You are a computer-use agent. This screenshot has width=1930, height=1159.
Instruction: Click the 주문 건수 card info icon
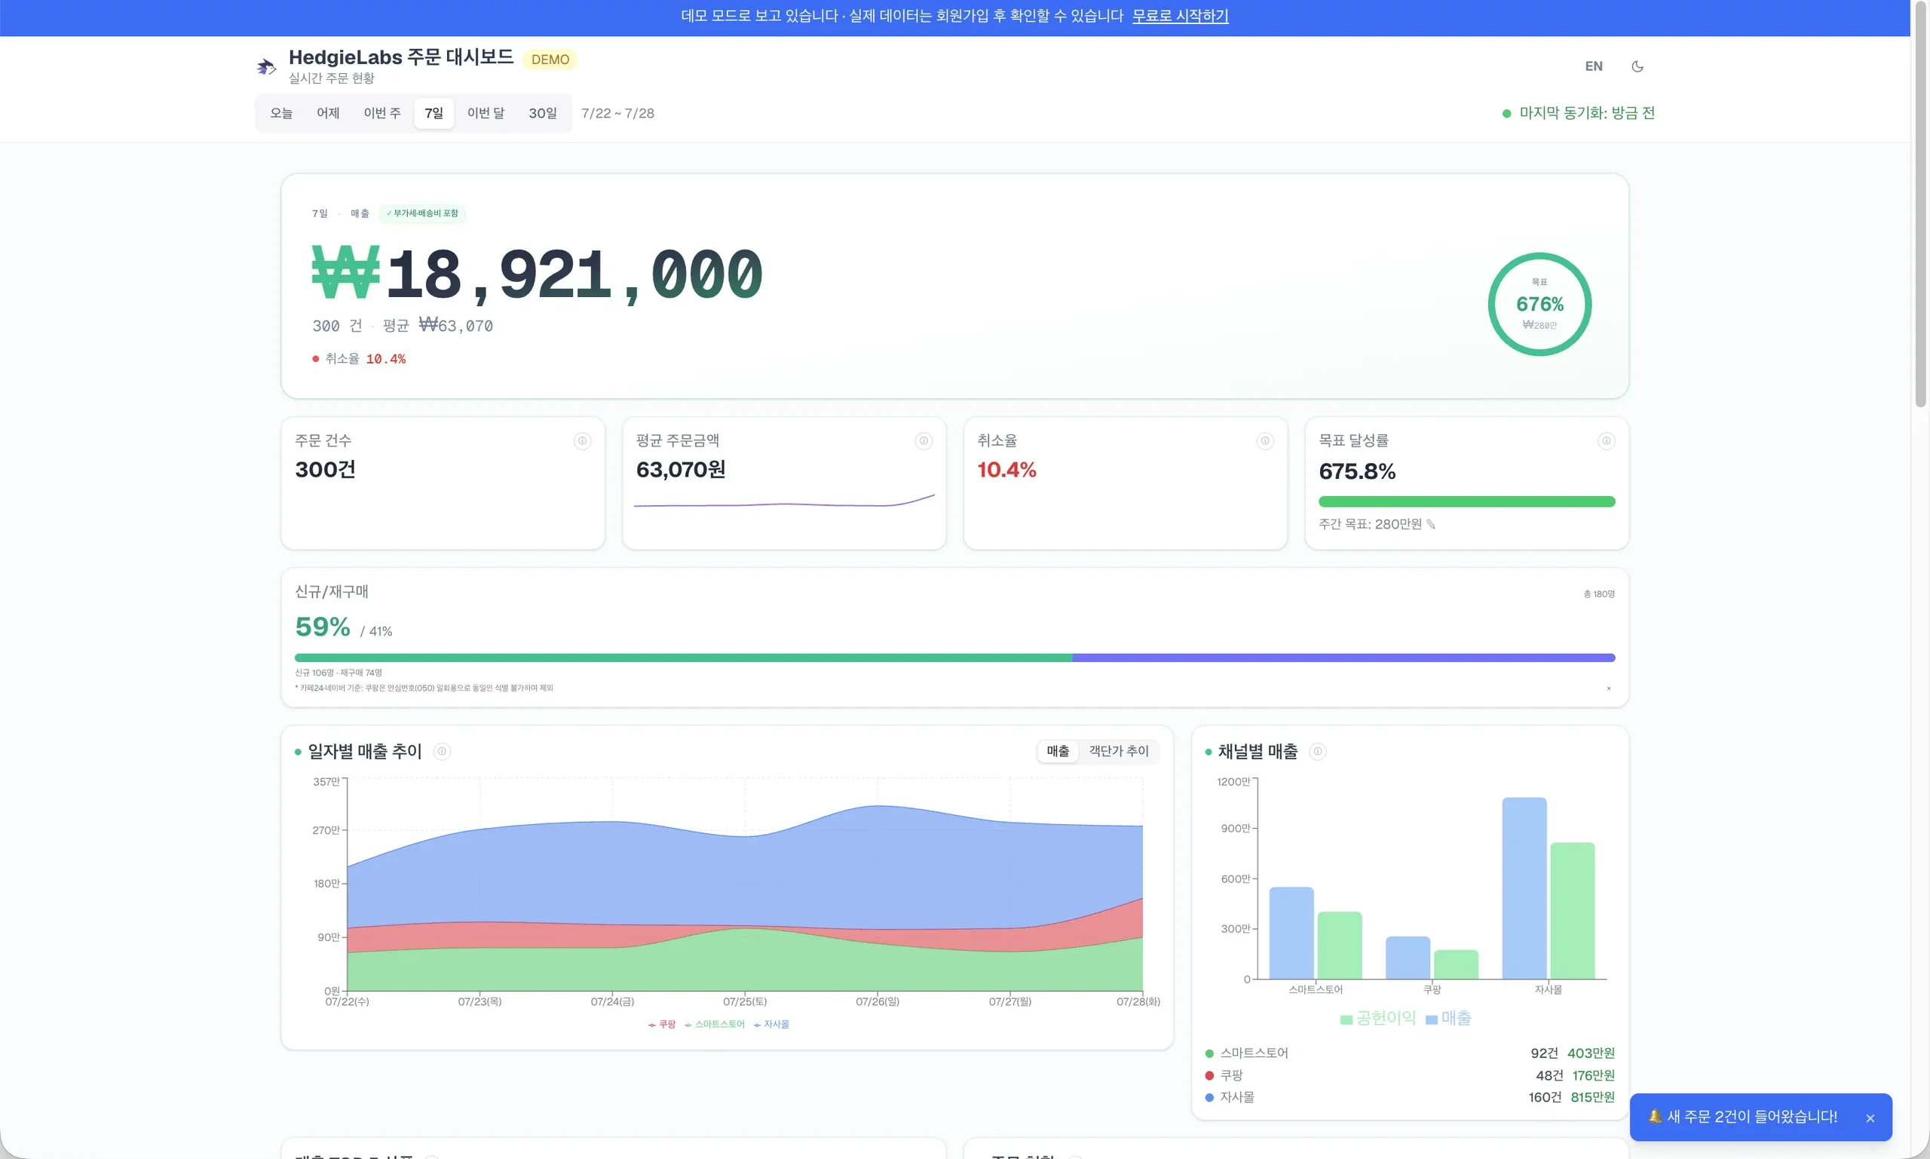point(583,441)
